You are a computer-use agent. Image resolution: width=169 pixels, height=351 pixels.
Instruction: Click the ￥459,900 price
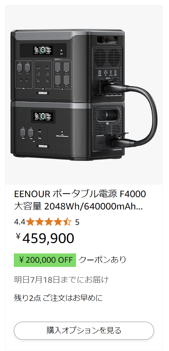tap(45, 238)
